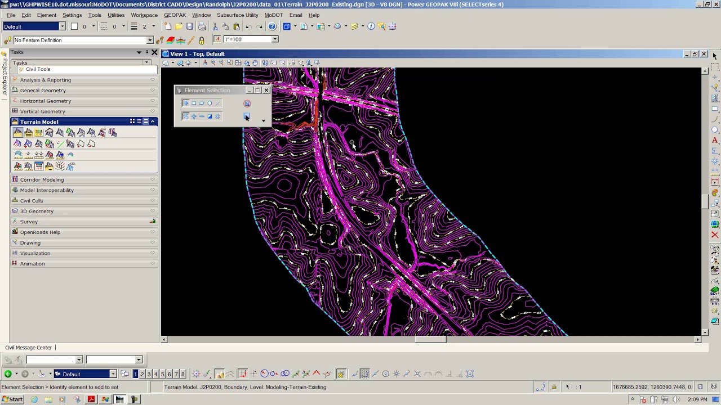Pin the Tasks panel with pushpin icon
This screenshot has width=721, height=405.
click(x=148, y=52)
